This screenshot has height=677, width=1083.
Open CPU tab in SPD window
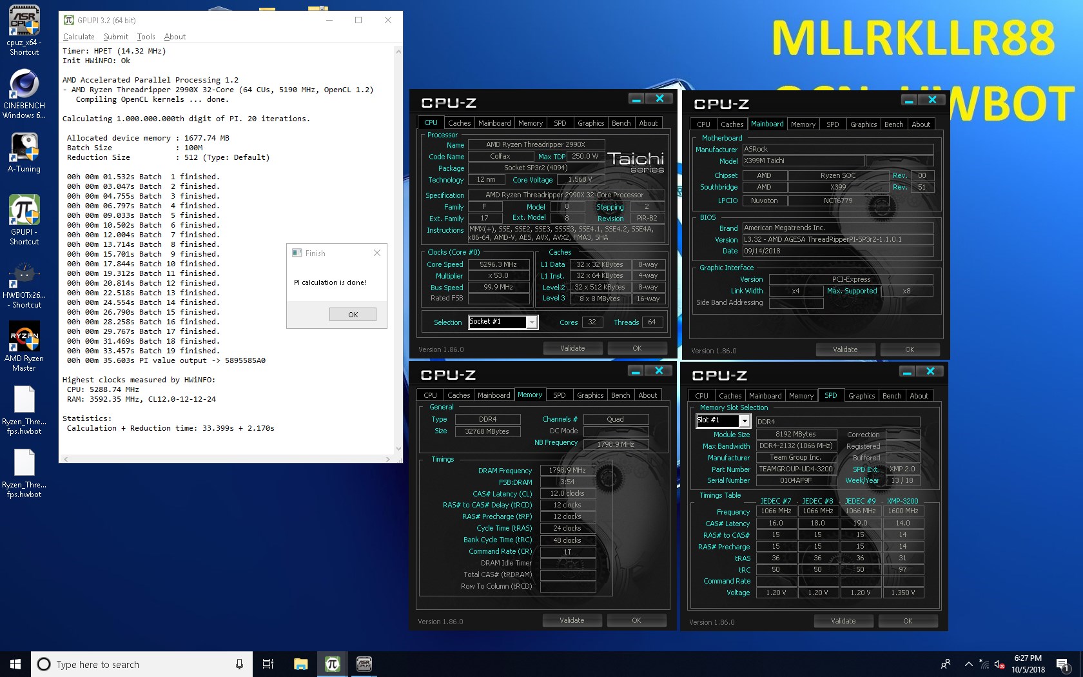click(702, 396)
